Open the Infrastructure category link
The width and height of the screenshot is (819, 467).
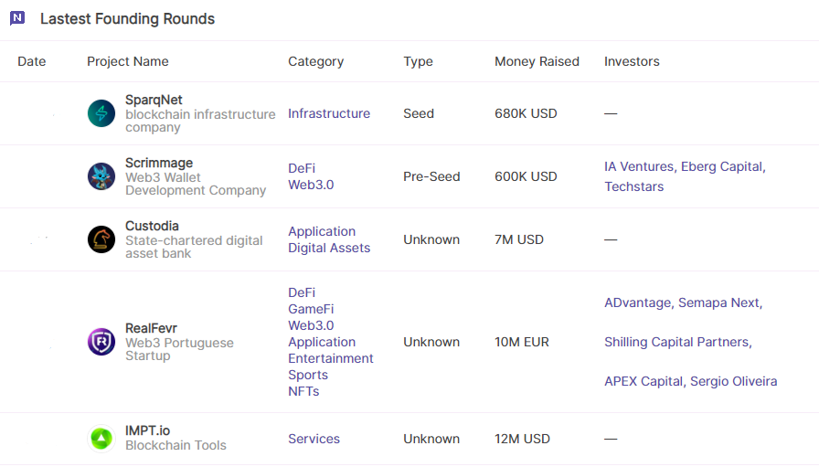click(329, 113)
